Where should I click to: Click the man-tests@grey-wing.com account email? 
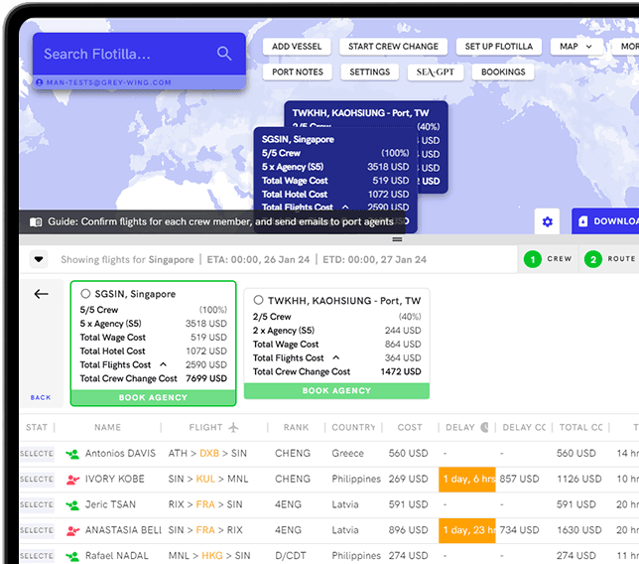click(109, 82)
